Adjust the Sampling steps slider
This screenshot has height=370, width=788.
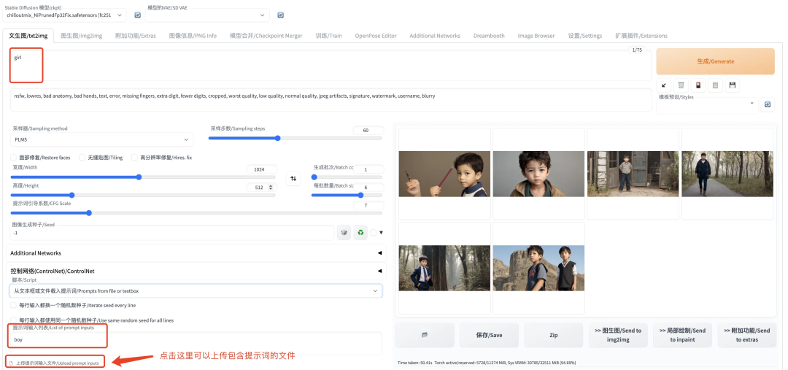point(295,138)
